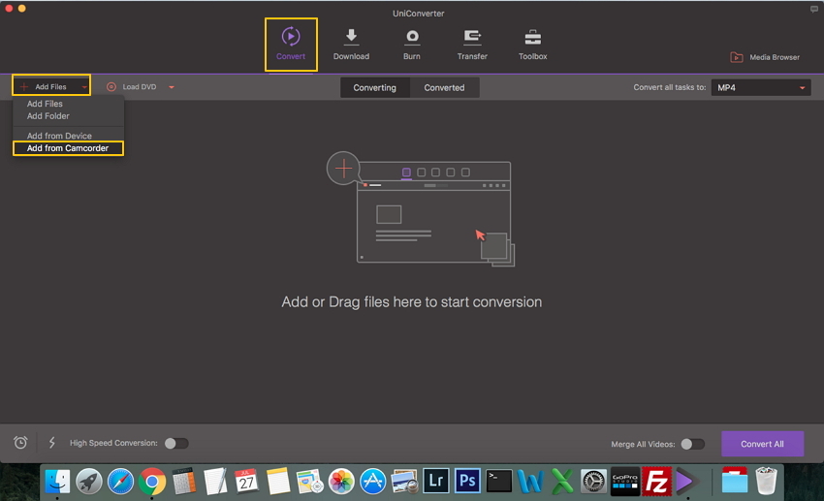
Task: Click the feedback speech bubble icon
Action: pyautogui.click(x=813, y=10)
